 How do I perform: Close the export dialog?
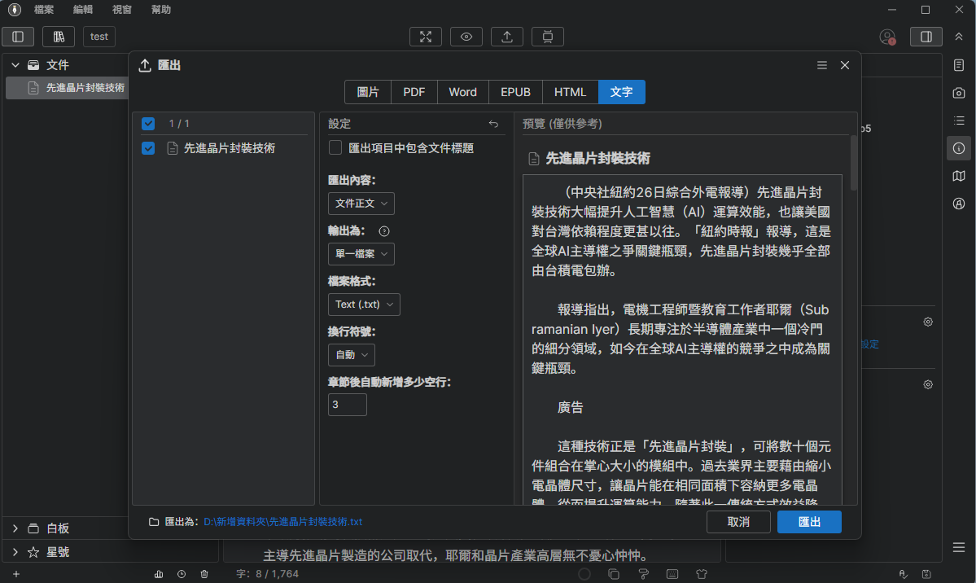tap(845, 65)
